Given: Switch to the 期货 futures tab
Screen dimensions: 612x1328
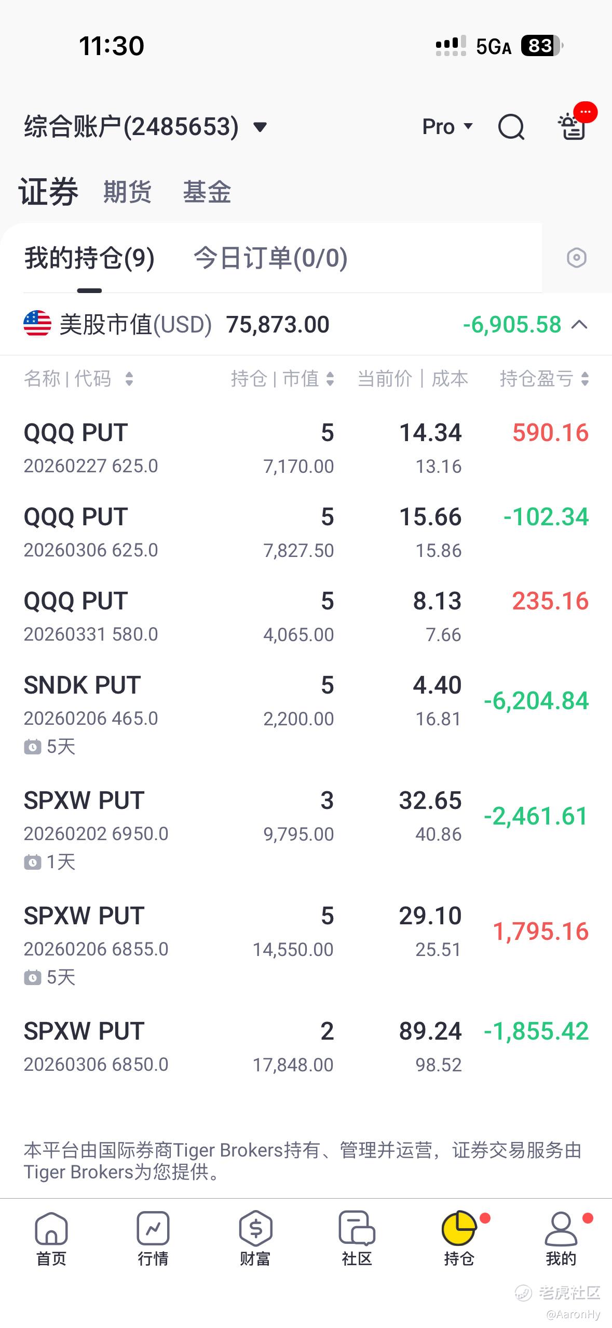Looking at the screenshot, I should point(127,192).
